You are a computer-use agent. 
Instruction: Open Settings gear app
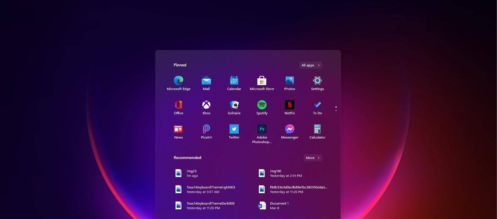tap(318, 83)
